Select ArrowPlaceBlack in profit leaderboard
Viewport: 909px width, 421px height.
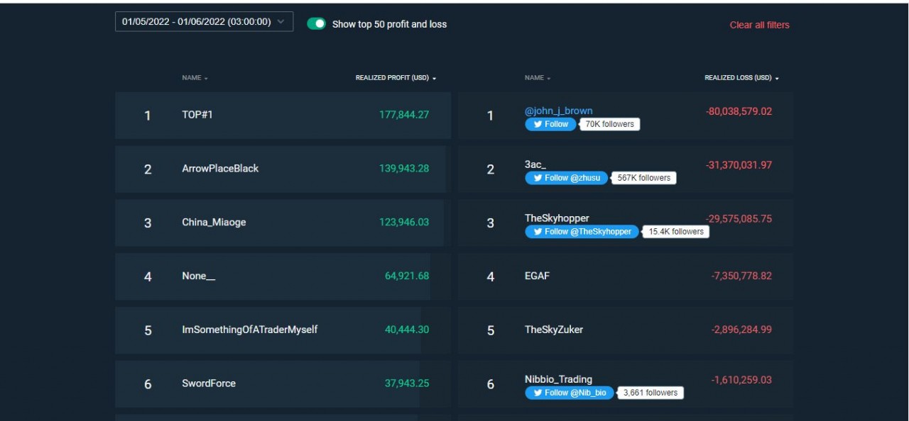[220, 169]
